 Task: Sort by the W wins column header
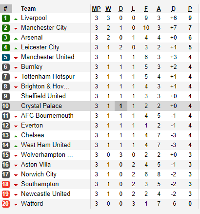coord(108,9)
